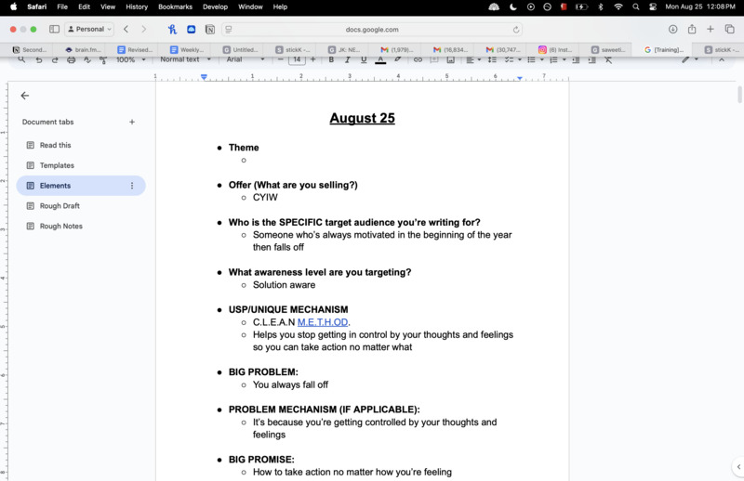Click the font size 14 field
This screenshot has width=744, height=481.
(x=297, y=59)
